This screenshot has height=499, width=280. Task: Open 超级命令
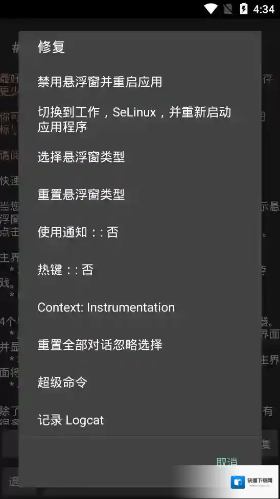tap(140, 382)
